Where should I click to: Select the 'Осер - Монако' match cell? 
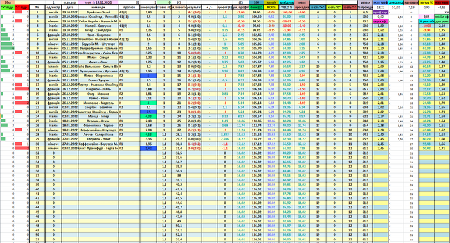coord(98,94)
